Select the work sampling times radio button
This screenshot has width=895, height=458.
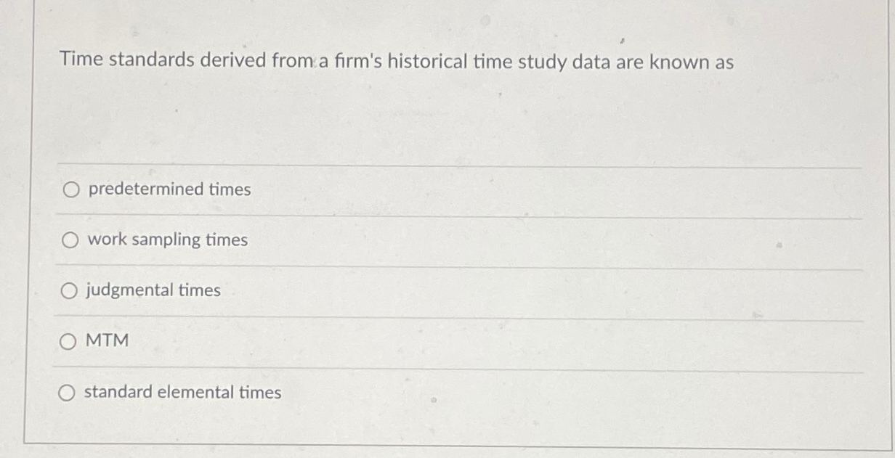(70, 240)
